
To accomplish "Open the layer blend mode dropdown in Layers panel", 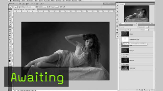I will pos(129,27).
